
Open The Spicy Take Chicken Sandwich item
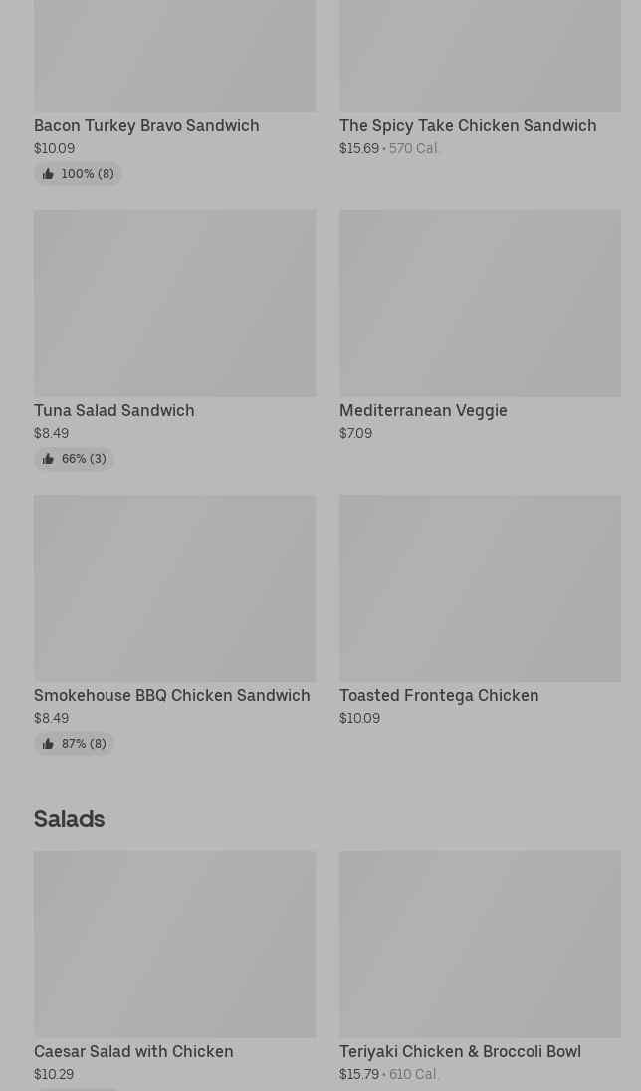coord(468,126)
